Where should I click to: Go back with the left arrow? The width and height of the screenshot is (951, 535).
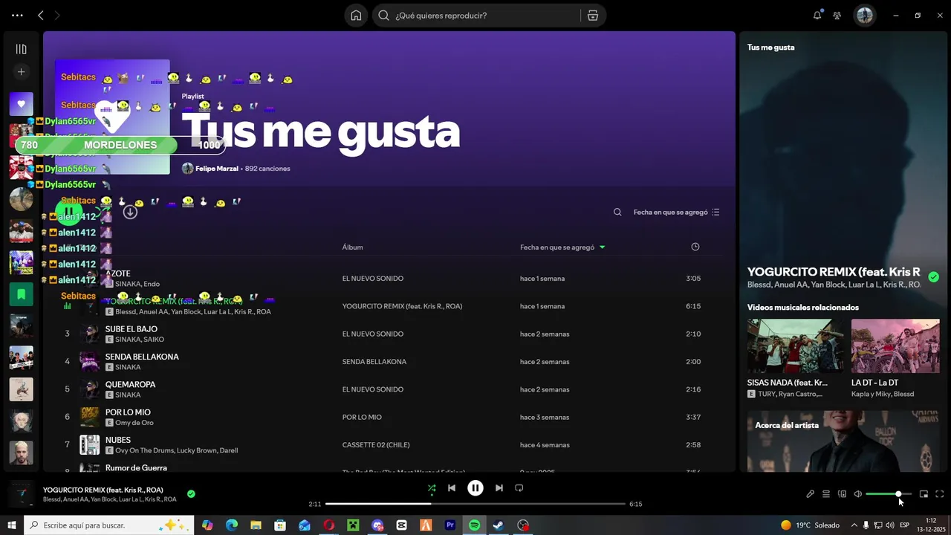tap(41, 15)
